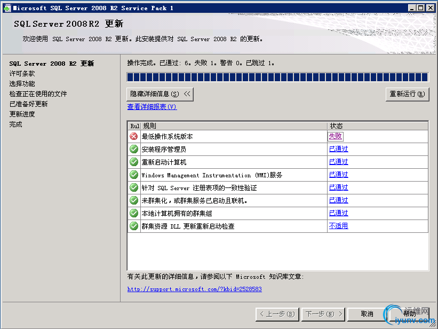Select the 选择功能 step in sidebar
The height and width of the screenshot is (329, 438).
tap(22, 84)
